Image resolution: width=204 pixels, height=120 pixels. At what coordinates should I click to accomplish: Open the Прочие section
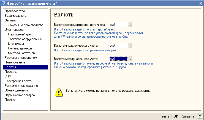26,100
